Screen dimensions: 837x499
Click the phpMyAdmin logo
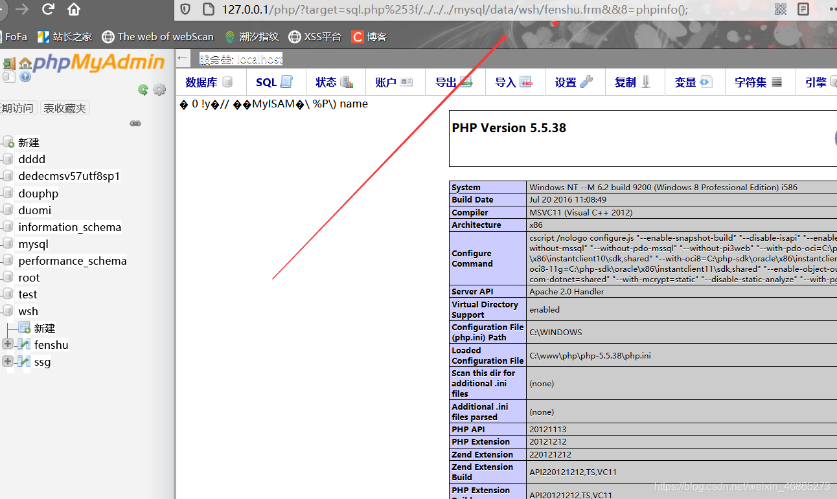98,62
